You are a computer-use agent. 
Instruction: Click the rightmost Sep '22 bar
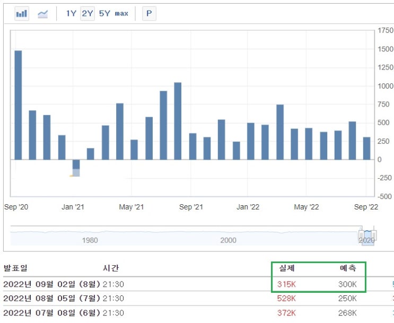(x=367, y=149)
